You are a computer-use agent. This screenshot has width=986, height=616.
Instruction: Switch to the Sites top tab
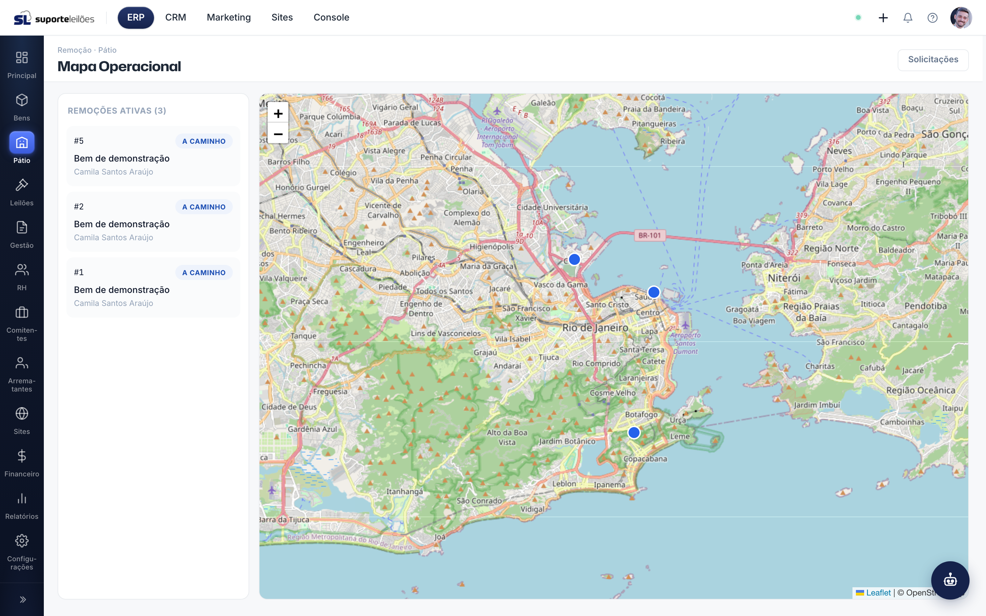point(282,17)
